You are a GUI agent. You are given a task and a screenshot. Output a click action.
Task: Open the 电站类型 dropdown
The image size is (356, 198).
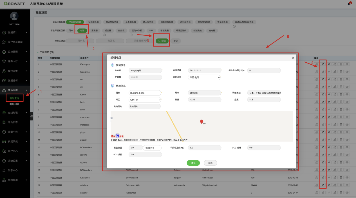[204, 78]
